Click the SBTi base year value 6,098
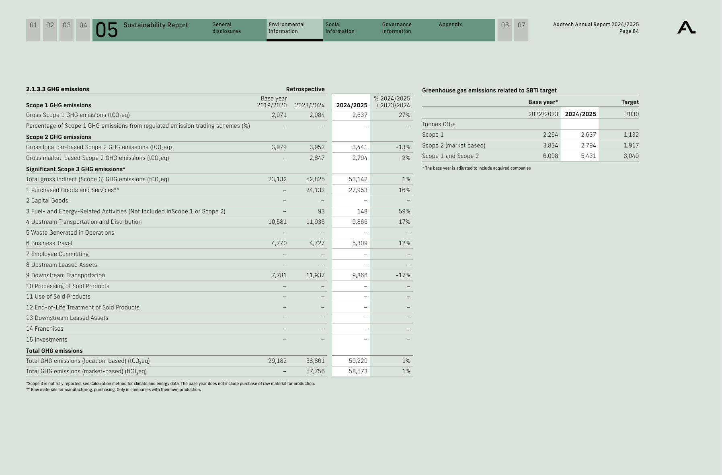 550,156
